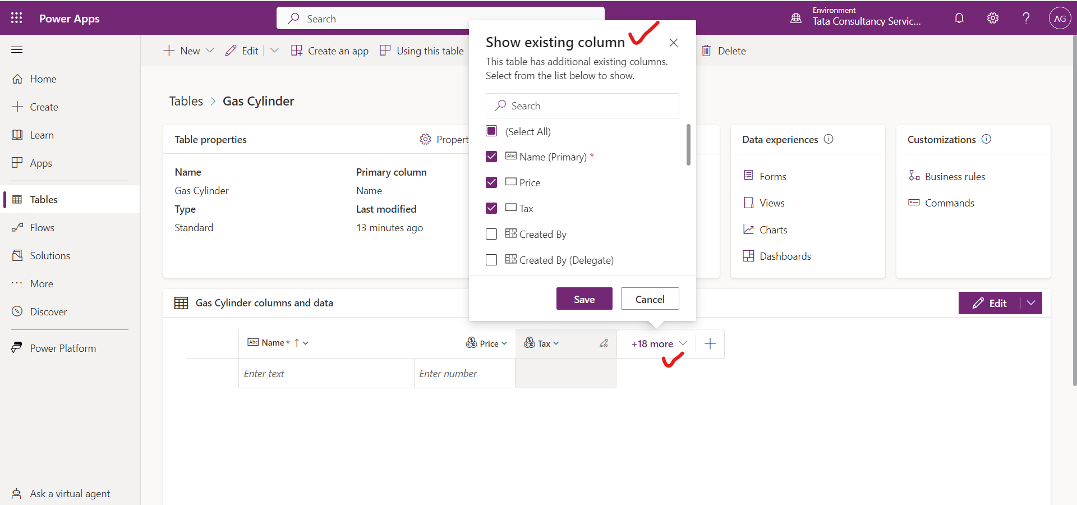
Task: Expand the Edit button chevron on the grid
Action: pos(1032,303)
